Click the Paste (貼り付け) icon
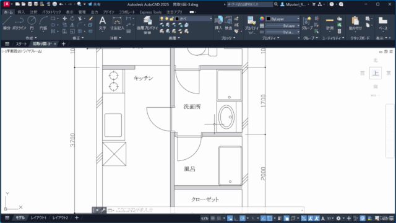 (355, 24)
